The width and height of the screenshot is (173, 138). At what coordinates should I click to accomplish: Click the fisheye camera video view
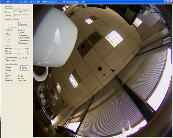click(x=102, y=71)
